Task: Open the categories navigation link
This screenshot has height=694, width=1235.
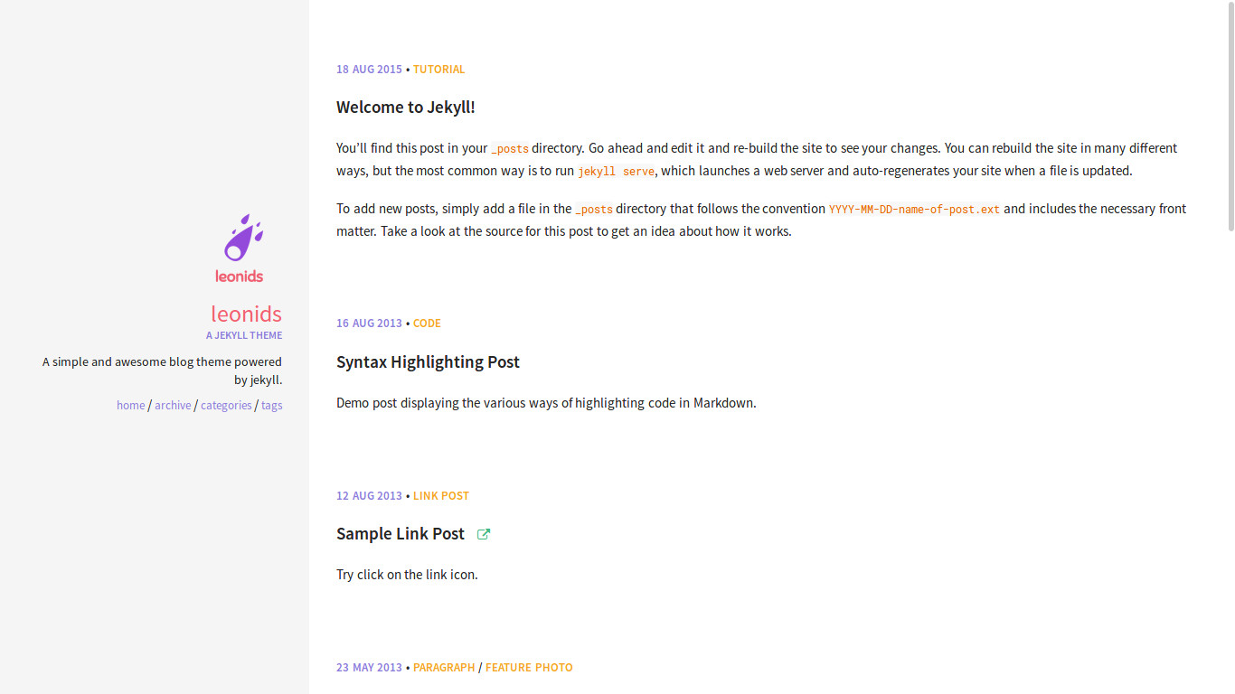Action: [226, 405]
